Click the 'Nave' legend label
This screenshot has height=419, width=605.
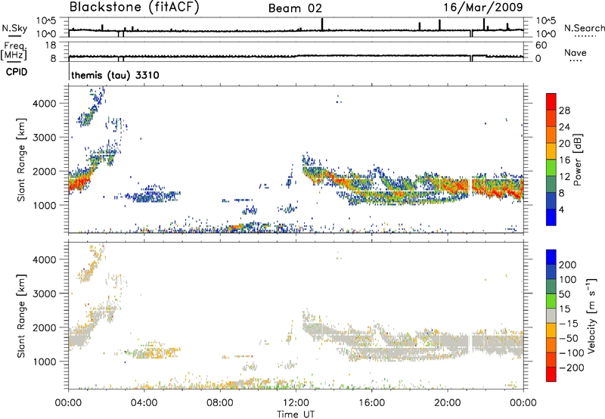pos(576,53)
